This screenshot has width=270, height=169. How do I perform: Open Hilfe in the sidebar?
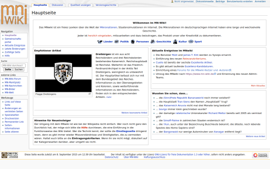pos(7,56)
